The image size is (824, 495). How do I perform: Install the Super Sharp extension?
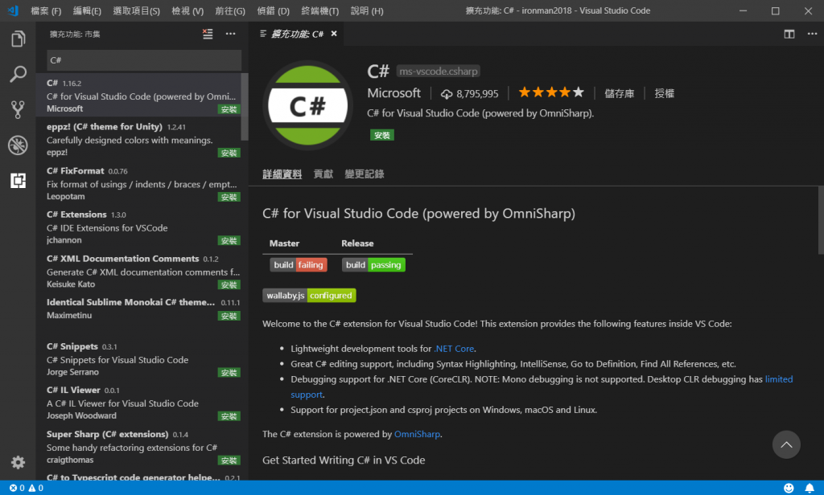[229, 460]
